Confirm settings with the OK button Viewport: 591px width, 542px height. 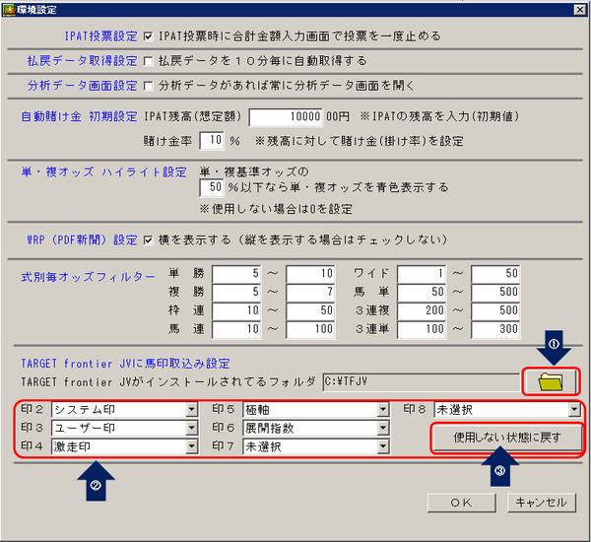pyautogui.click(x=461, y=503)
